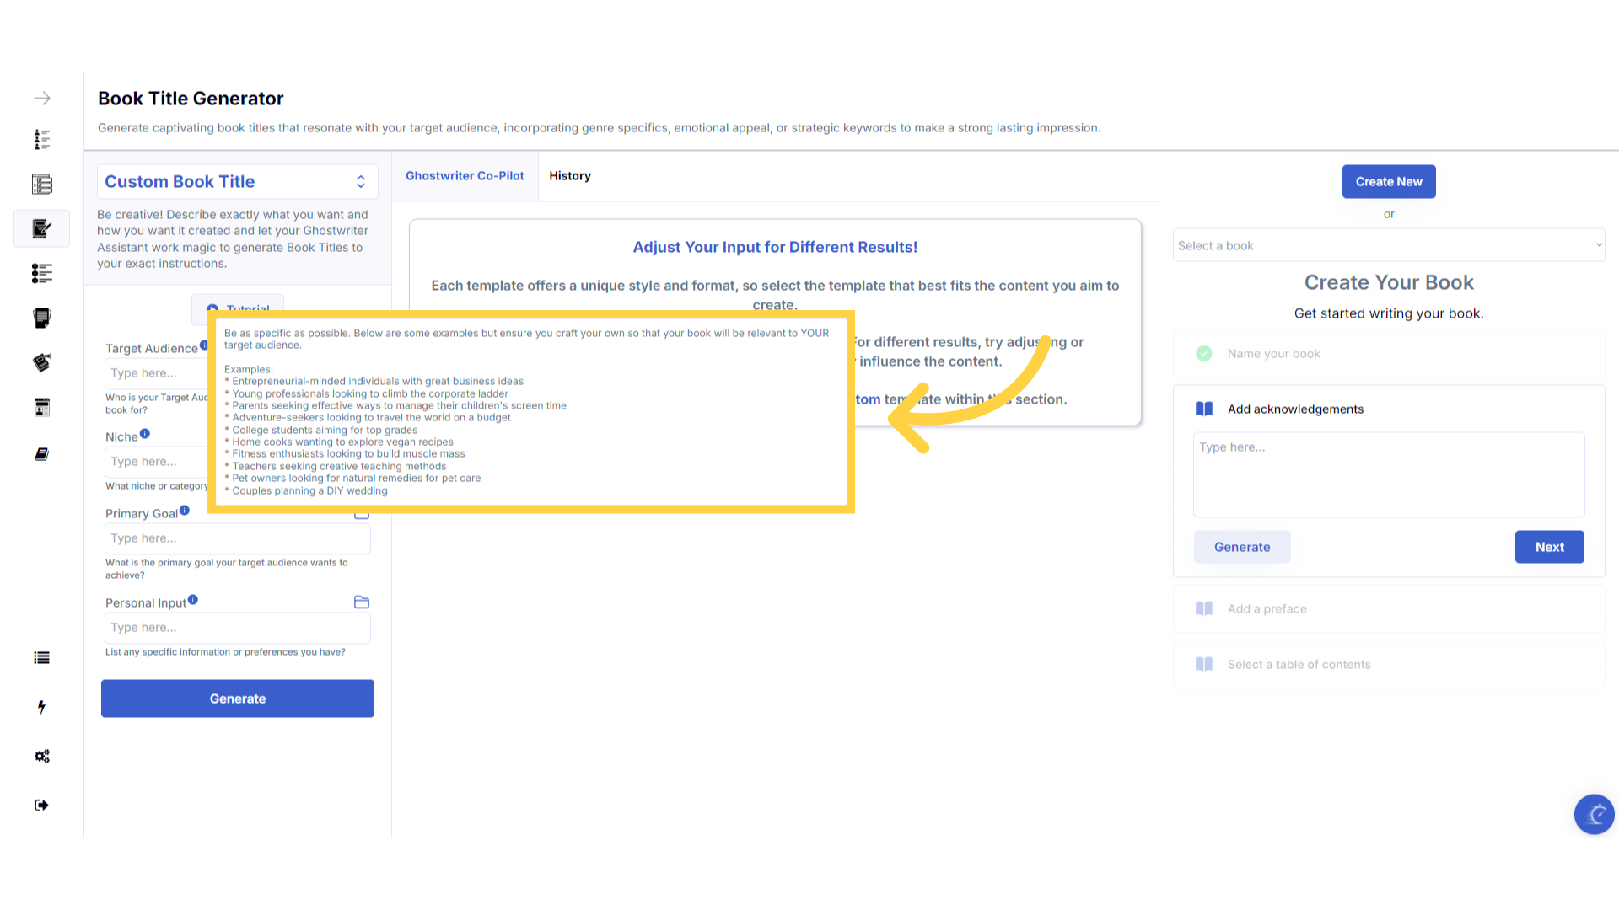
Task: Open the Custom Book Title template dropdown
Action: (x=238, y=182)
